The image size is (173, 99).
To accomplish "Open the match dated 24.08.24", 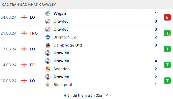I will [86, 17].
